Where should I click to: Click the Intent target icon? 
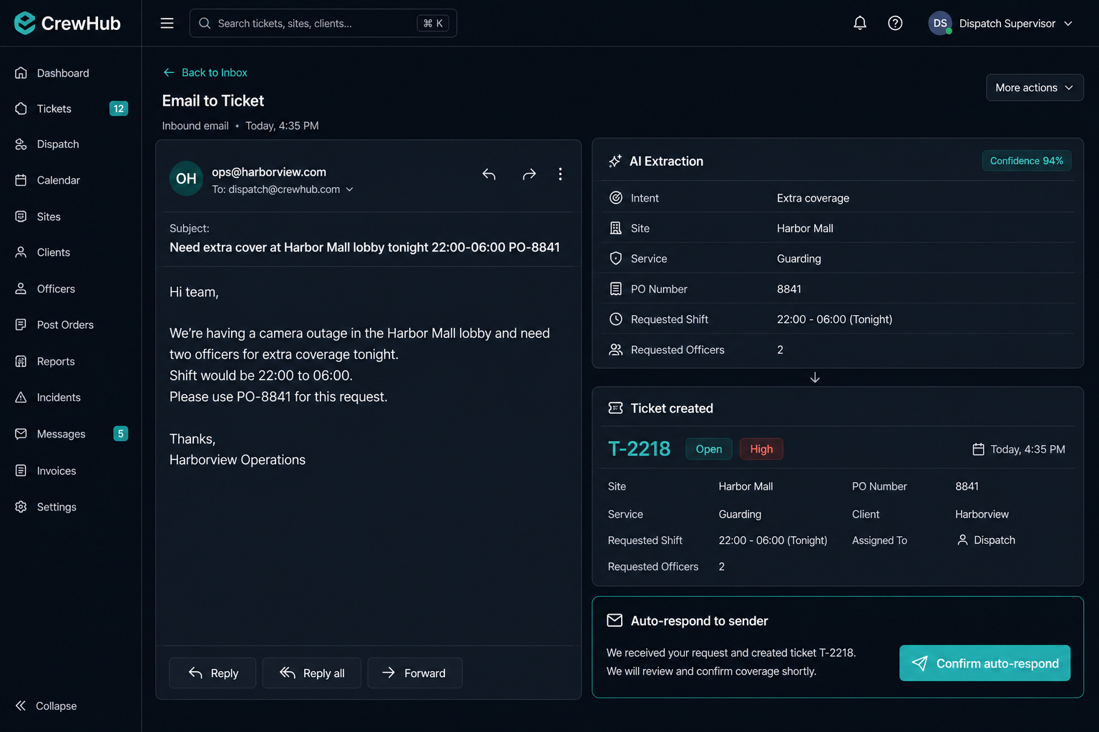point(615,198)
